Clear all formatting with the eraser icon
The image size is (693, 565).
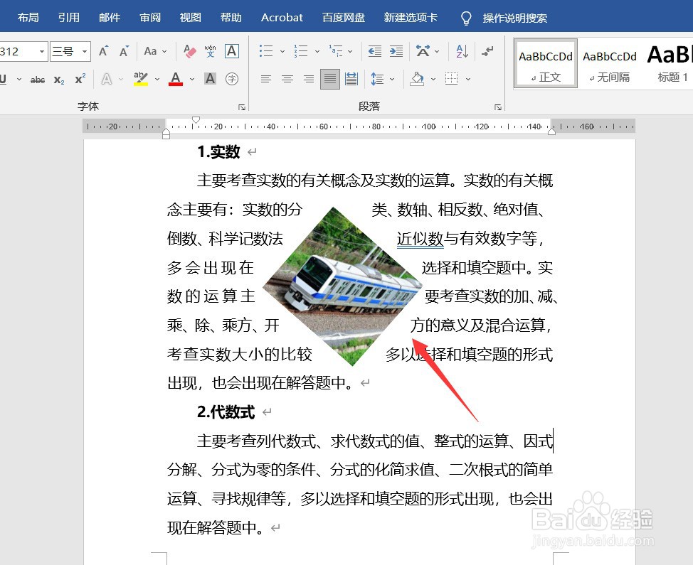coord(189,51)
